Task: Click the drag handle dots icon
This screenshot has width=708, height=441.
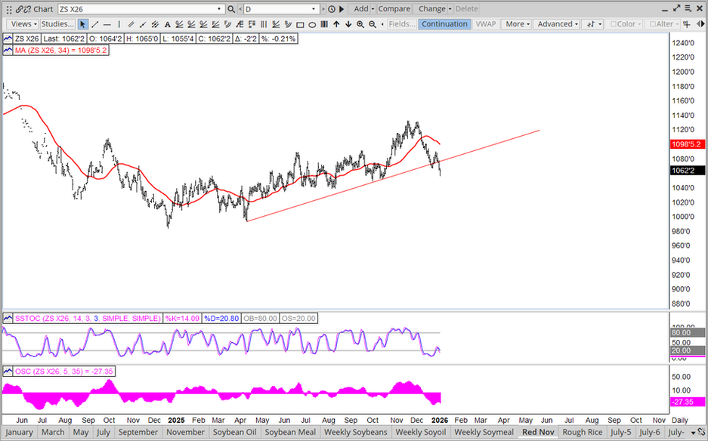Action: click(x=9, y=10)
